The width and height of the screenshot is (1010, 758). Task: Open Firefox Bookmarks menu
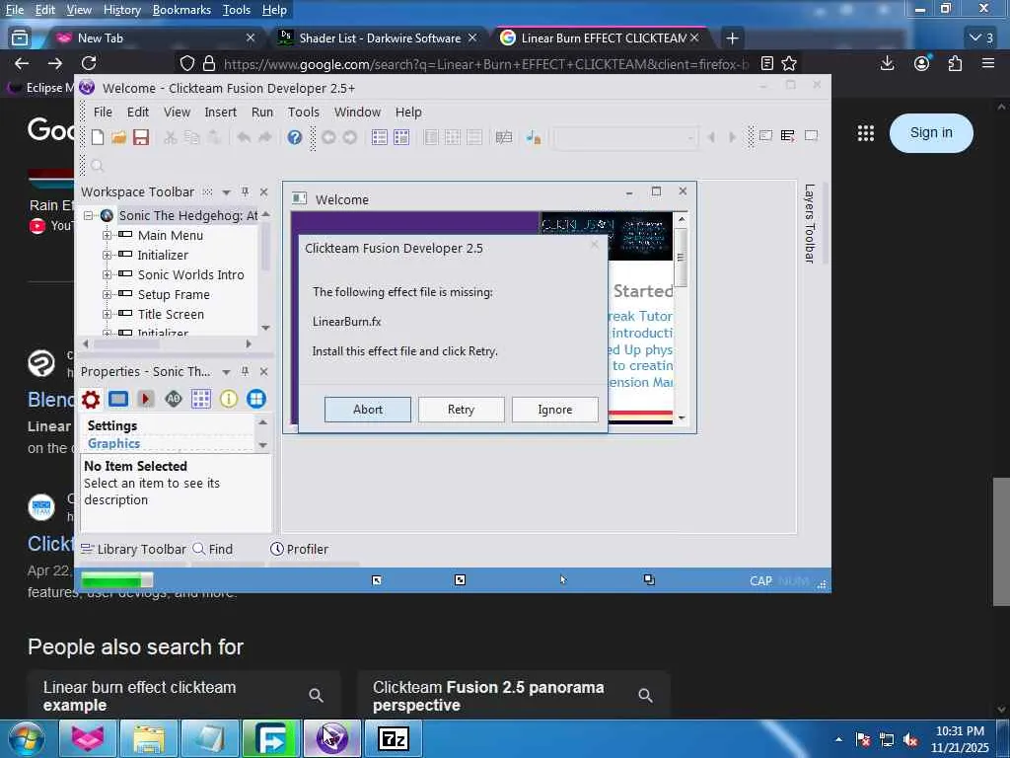click(x=181, y=10)
